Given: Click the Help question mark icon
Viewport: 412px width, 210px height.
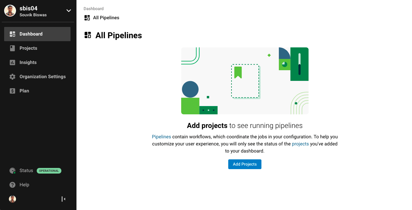Looking at the screenshot, I should (12, 185).
